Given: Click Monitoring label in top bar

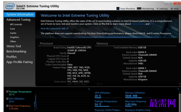Looking at the screenshot, I should pyautogui.click(x=148, y=9).
